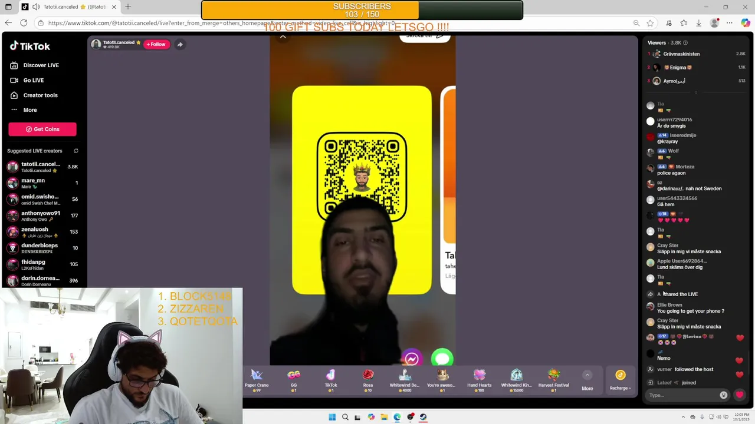Open the favorites list icon

[684, 23]
